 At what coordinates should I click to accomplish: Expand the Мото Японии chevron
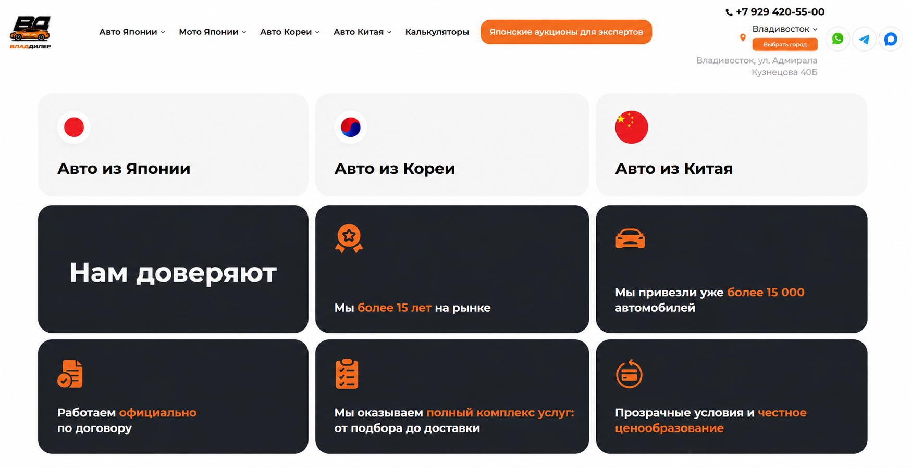[244, 32]
